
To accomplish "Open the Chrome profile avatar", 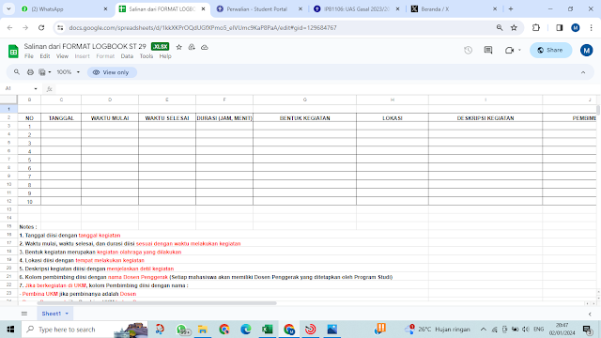I will (576, 27).
